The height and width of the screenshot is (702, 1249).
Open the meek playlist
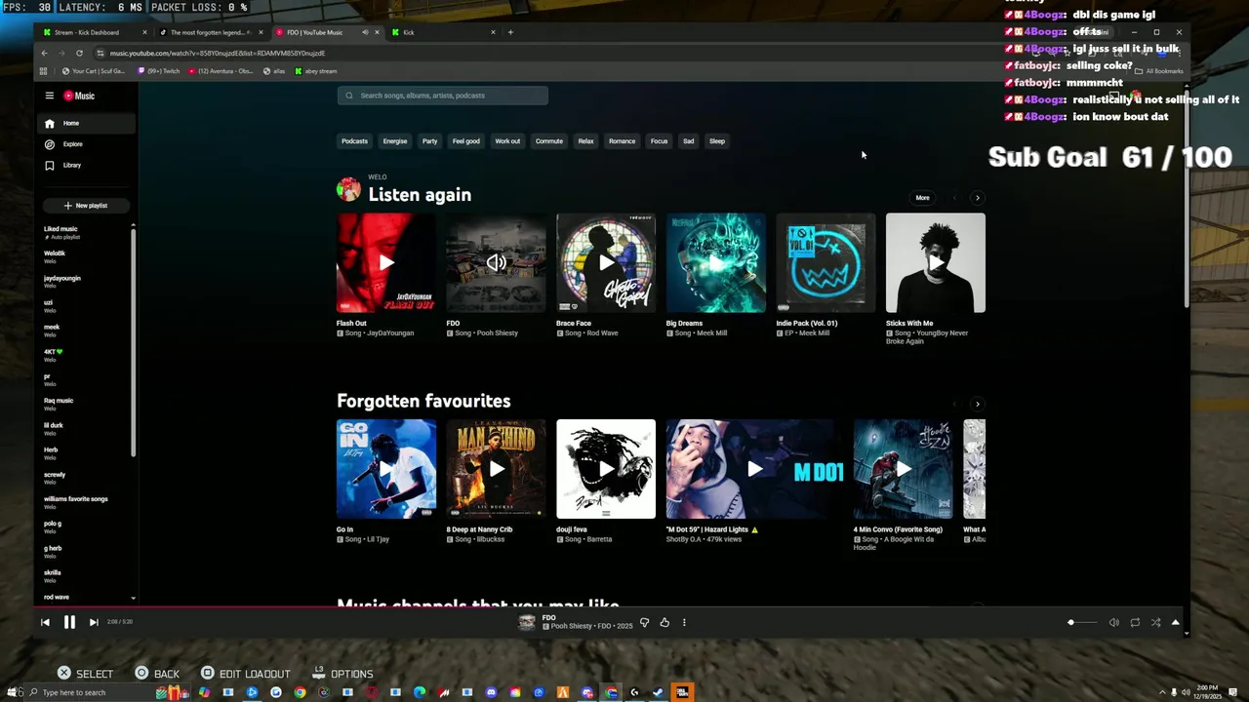(x=86, y=331)
